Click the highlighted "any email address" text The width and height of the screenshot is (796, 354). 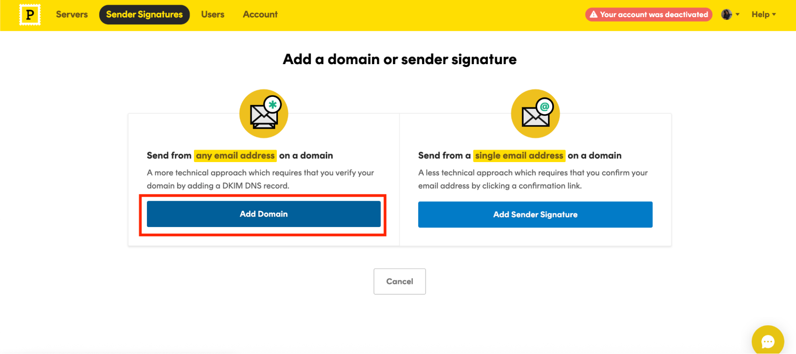point(235,156)
